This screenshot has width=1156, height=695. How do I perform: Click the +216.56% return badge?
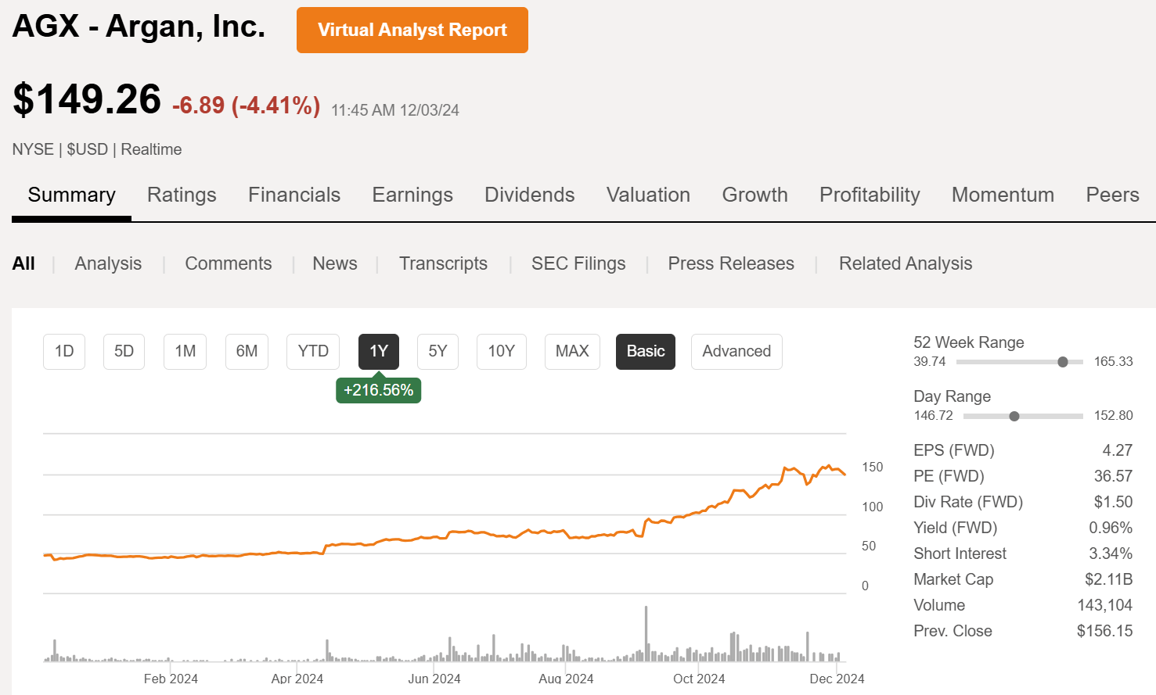(x=378, y=390)
